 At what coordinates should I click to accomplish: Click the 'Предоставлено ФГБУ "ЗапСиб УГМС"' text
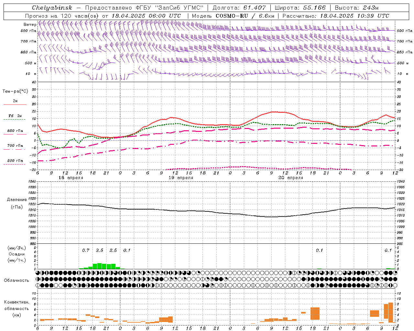point(144,8)
